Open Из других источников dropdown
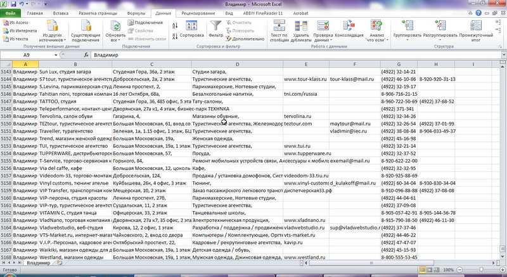 [52, 30]
